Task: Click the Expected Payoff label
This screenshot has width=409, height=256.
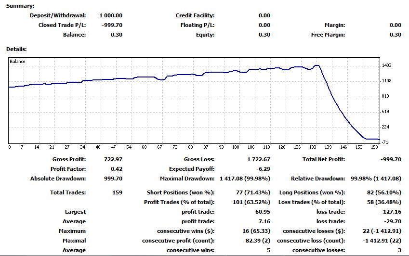Action: click(192, 169)
